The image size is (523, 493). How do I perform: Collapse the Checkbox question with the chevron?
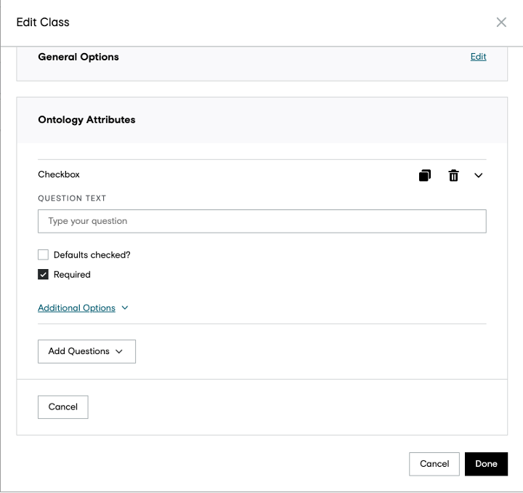(478, 175)
